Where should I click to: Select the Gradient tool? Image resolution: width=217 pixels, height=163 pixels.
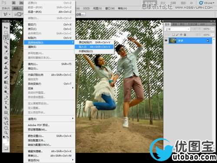(6, 82)
